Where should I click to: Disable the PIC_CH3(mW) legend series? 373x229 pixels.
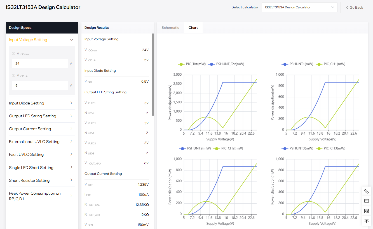click(330, 148)
